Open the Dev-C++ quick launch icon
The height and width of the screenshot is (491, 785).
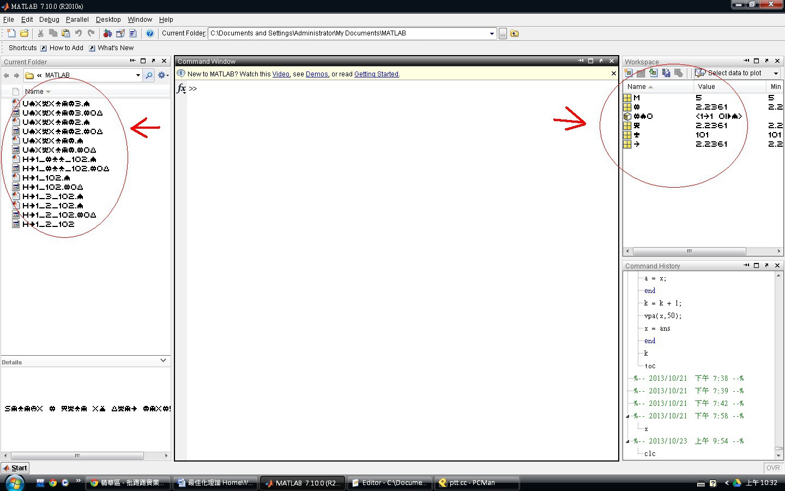40,483
